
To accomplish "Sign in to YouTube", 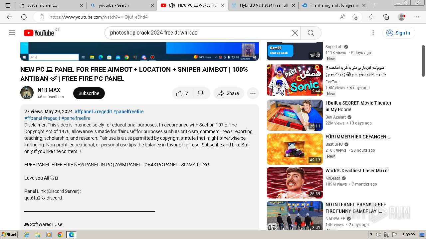I will (399, 33).
